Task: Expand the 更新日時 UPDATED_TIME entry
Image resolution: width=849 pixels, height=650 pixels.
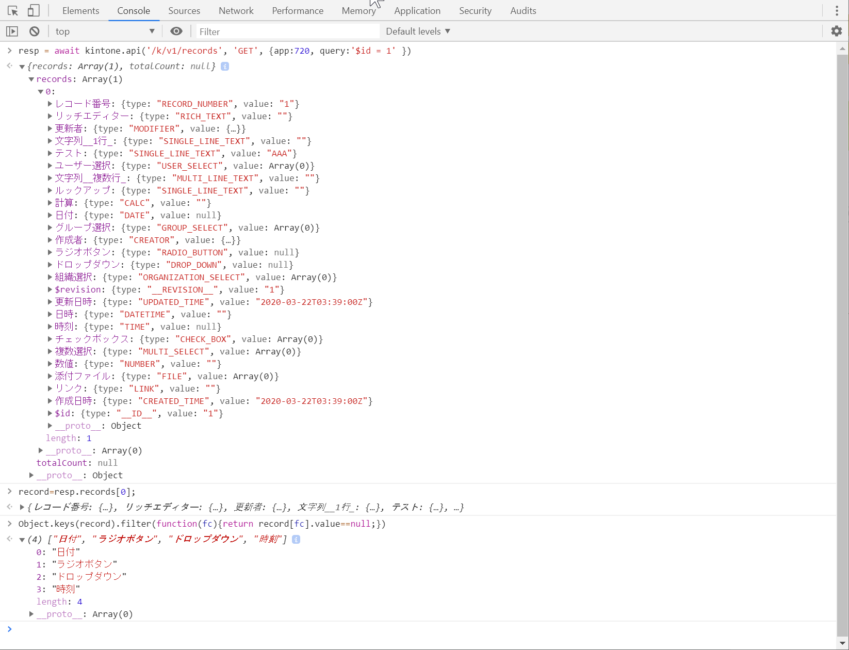Action: click(x=50, y=302)
